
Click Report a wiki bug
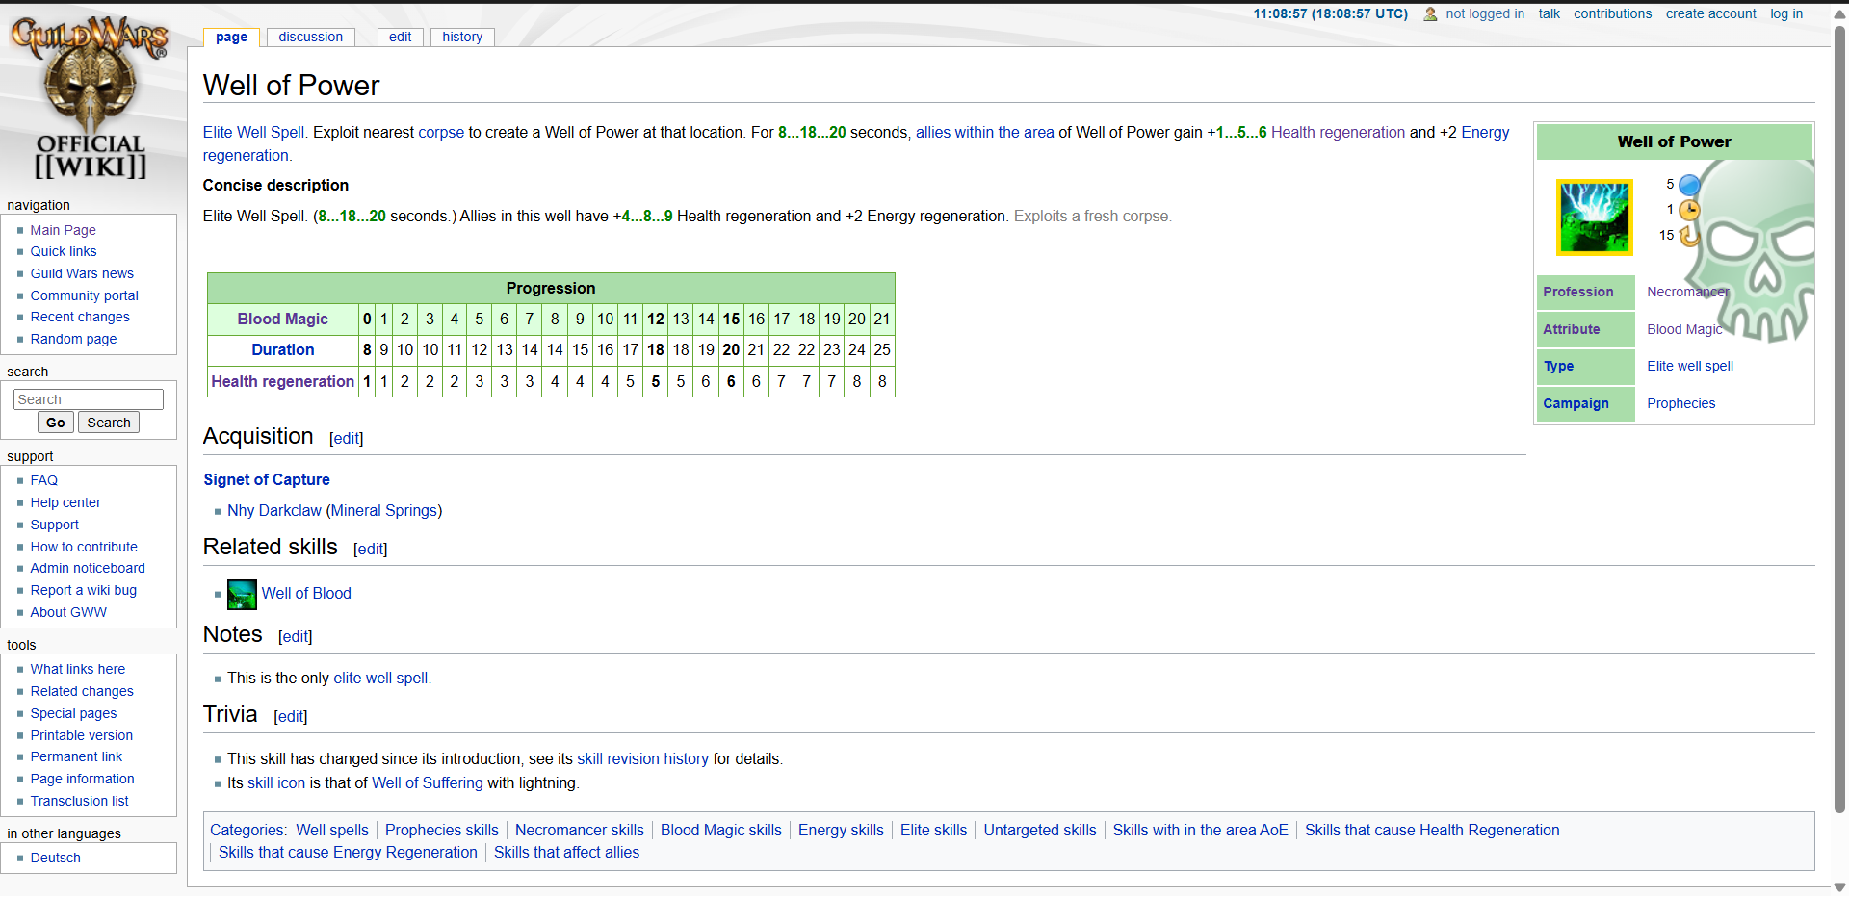[84, 590]
